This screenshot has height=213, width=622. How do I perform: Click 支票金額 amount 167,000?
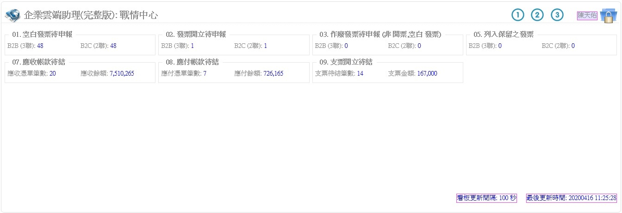point(427,73)
